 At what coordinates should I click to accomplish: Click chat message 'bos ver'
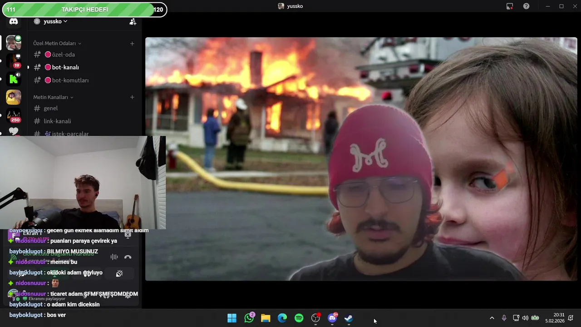(56, 315)
